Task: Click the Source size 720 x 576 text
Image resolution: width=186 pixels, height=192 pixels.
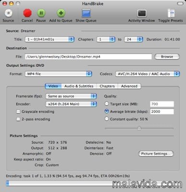Action: 58,143
